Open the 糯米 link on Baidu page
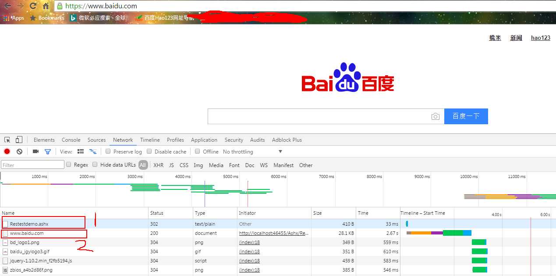 click(x=495, y=38)
